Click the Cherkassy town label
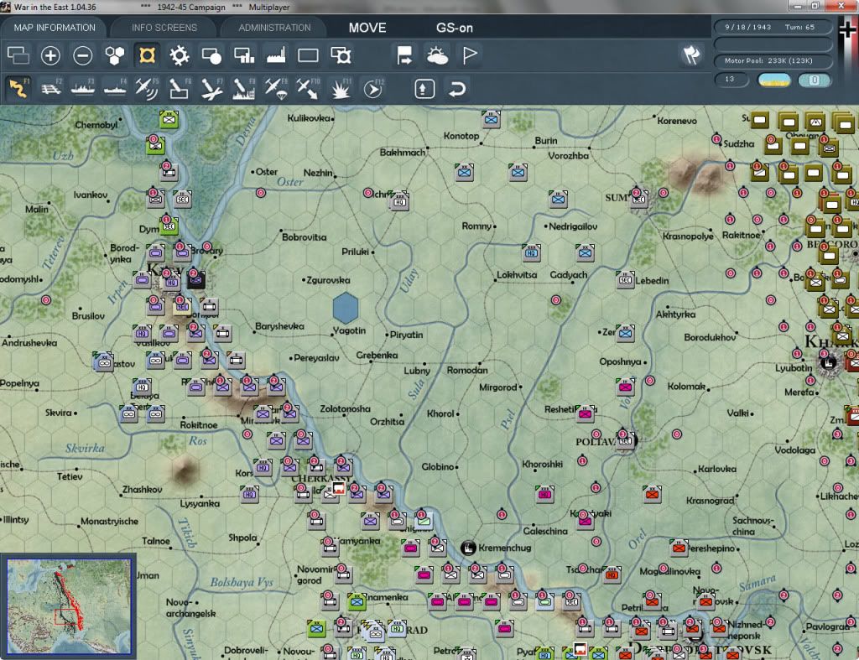Viewport: 859px width, 660px height. click(x=321, y=478)
